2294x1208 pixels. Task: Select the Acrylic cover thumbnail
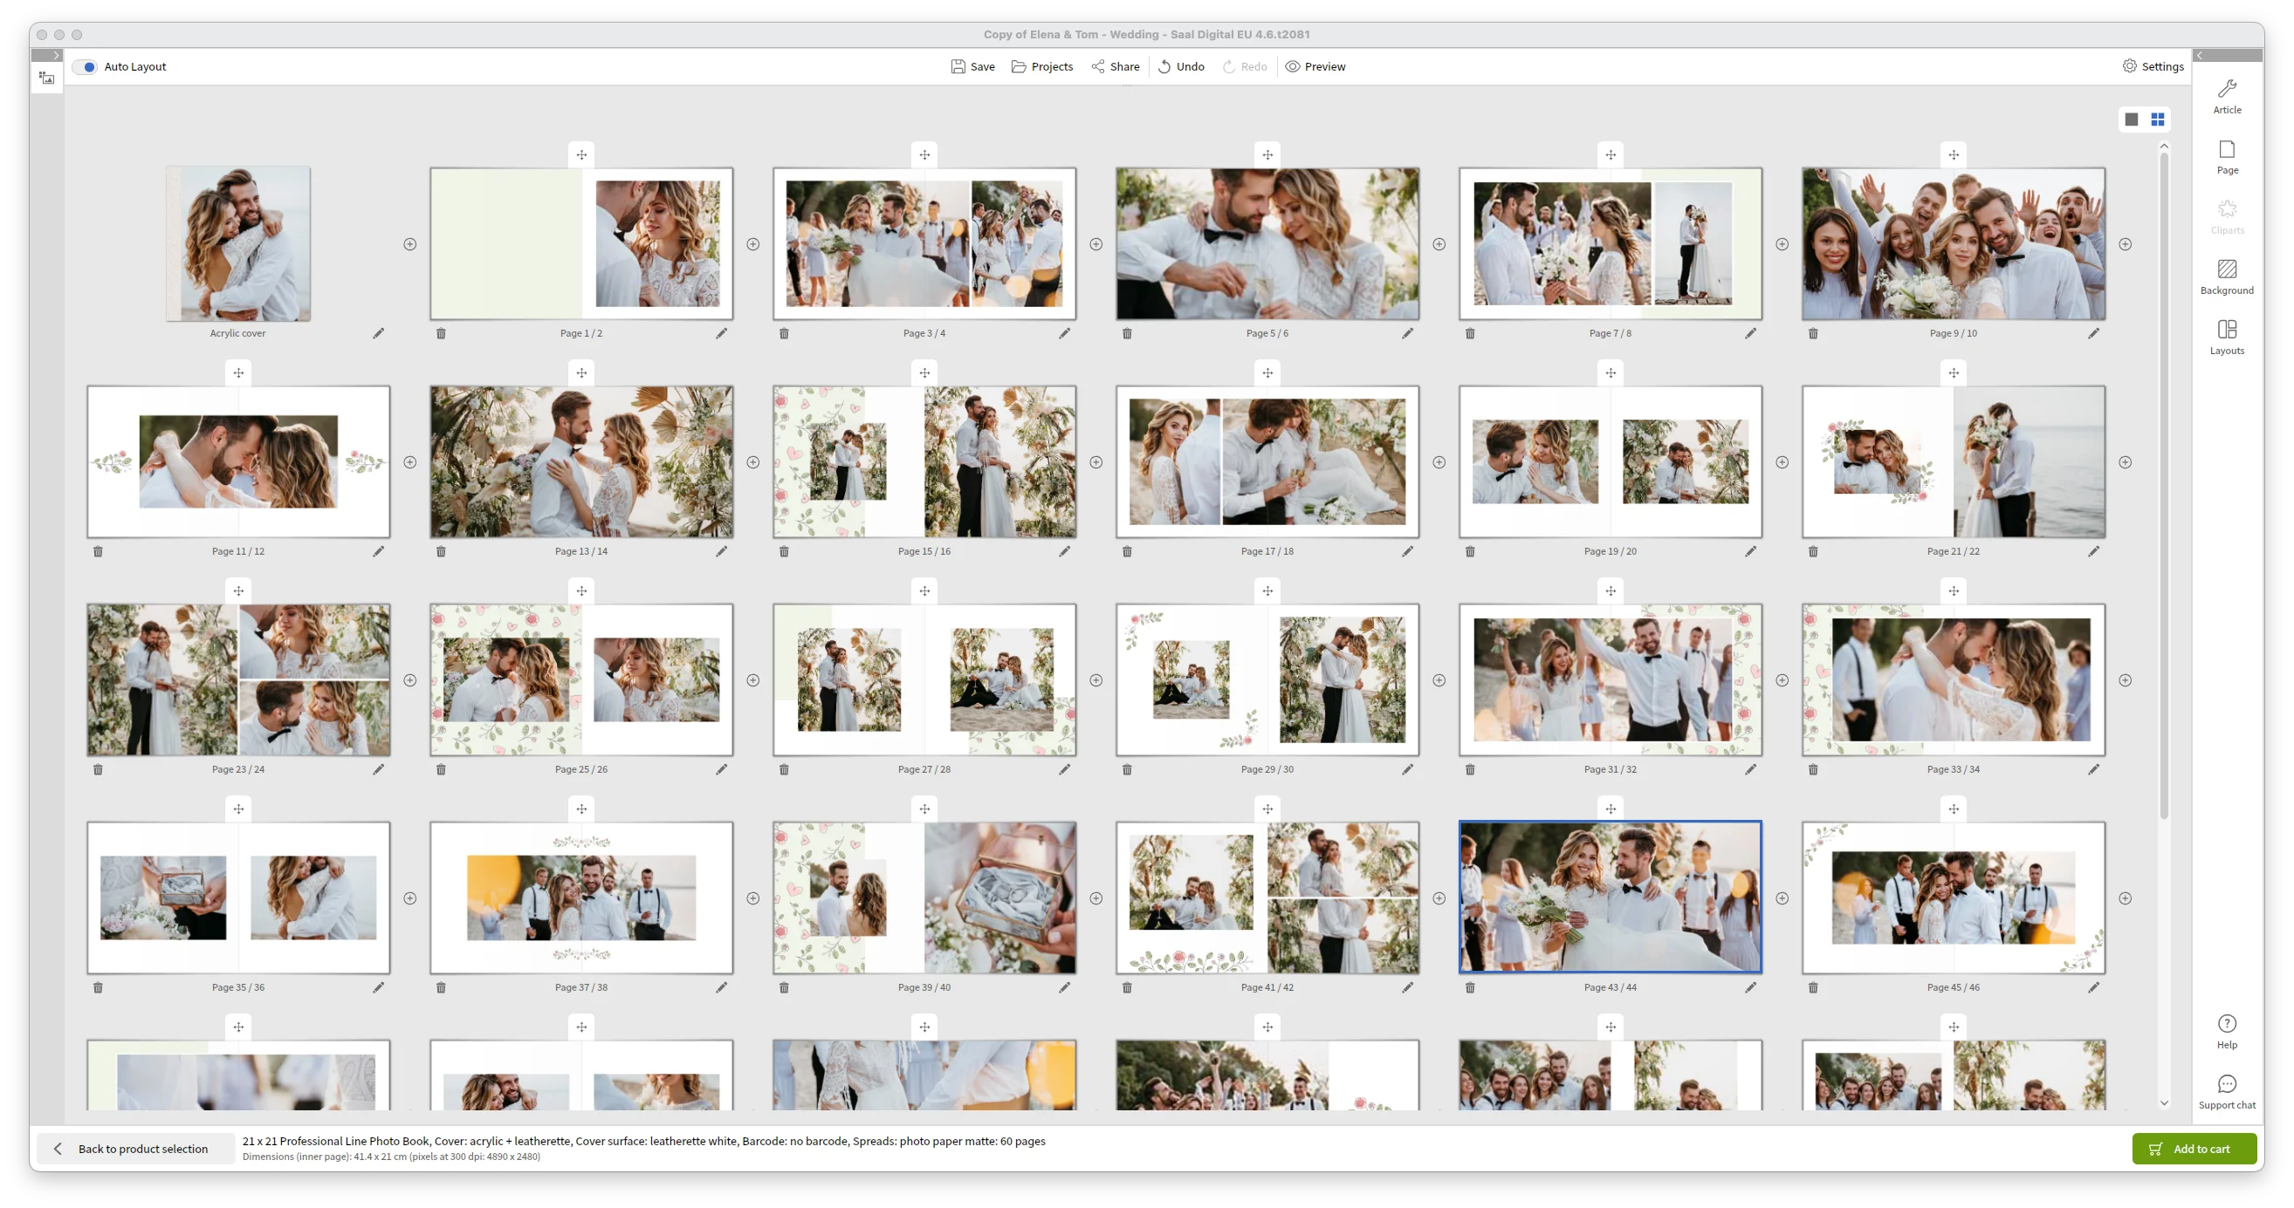[x=237, y=243]
